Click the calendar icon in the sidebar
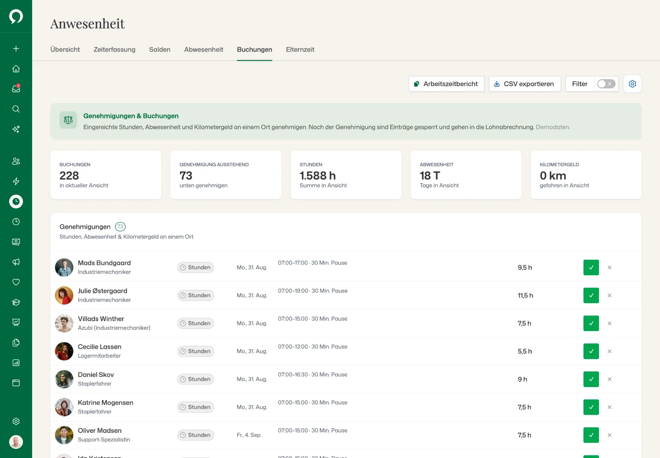 16,383
